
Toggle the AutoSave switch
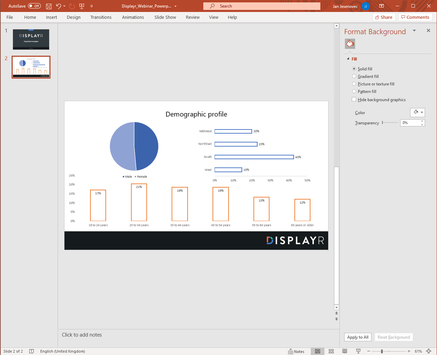(x=34, y=6)
